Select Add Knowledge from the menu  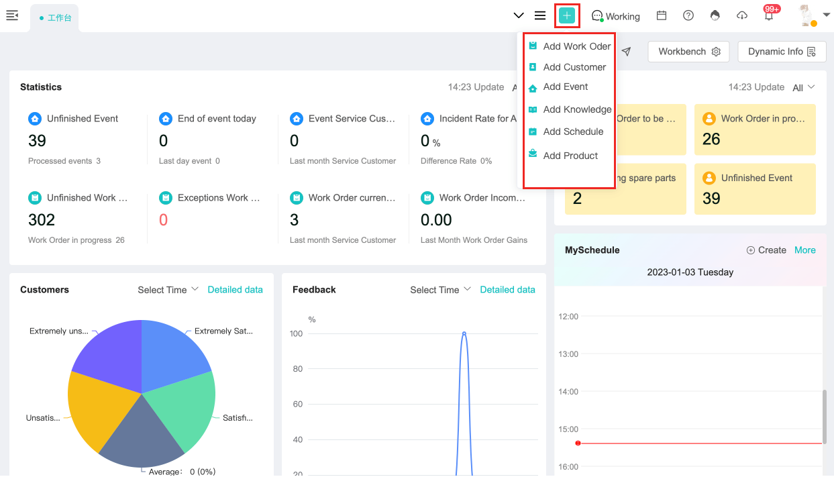570,109
